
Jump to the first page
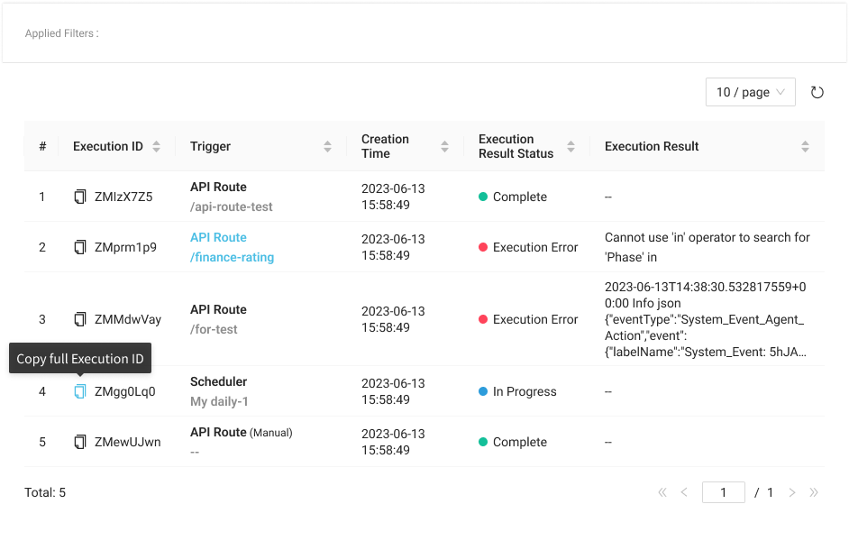tap(662, 492)
